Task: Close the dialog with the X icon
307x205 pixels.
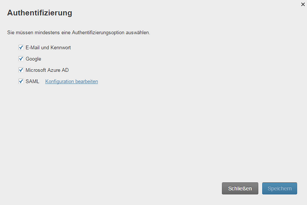Action: (x=303, y=4)
